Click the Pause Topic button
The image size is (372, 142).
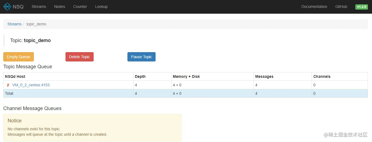[x=141, y=57]
